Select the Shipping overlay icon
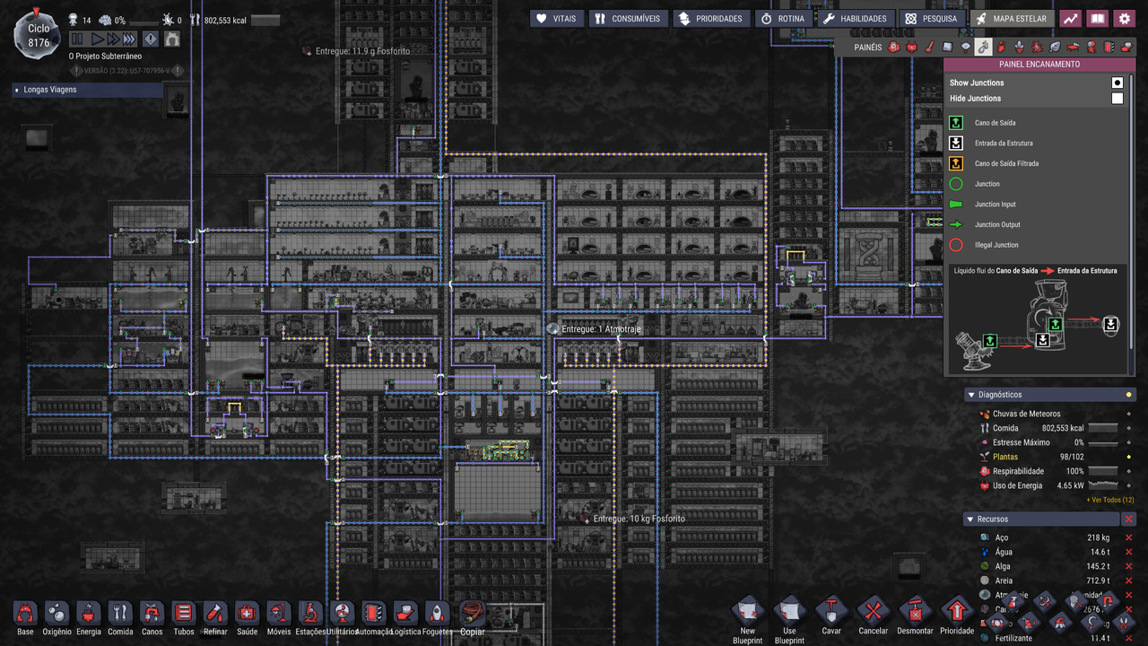Image resolution: width=1148 pixels, height=646 pixels. pos(1126,47)
